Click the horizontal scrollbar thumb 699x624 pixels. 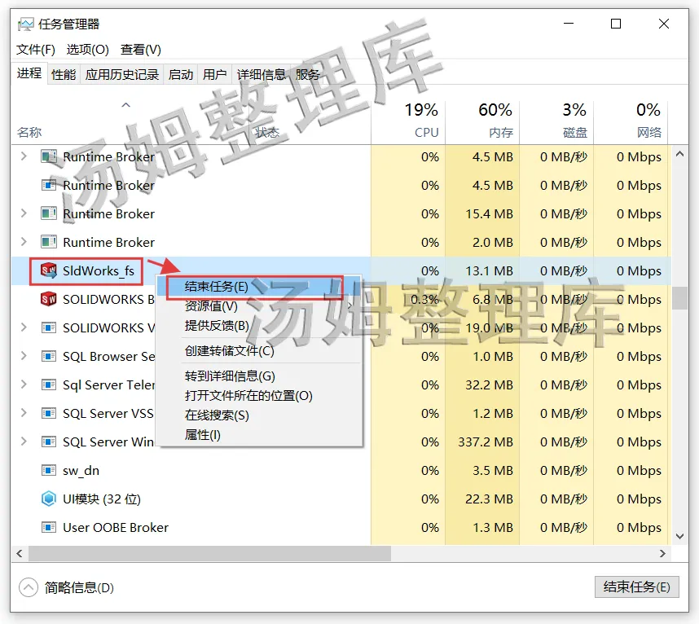coord(209,553)
